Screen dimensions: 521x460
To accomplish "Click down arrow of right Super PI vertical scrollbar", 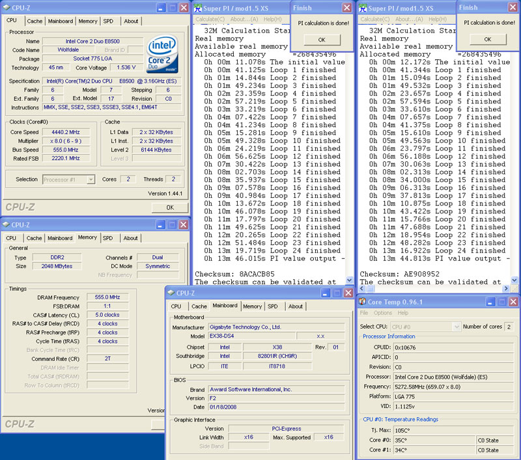I will (514, 280).
